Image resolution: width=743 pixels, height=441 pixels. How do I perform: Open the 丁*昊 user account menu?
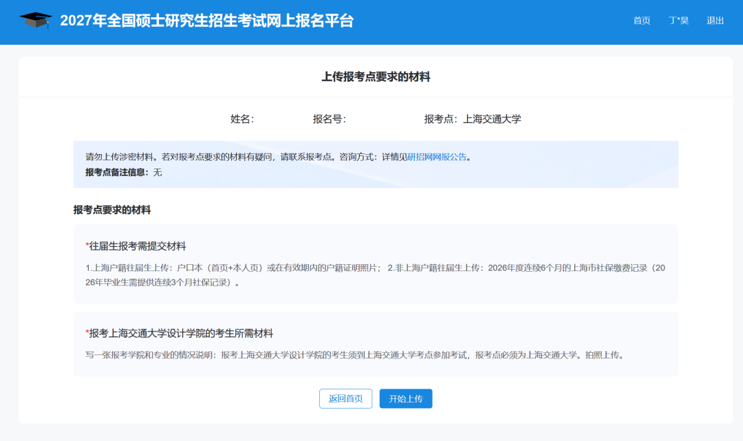[678, 21]
